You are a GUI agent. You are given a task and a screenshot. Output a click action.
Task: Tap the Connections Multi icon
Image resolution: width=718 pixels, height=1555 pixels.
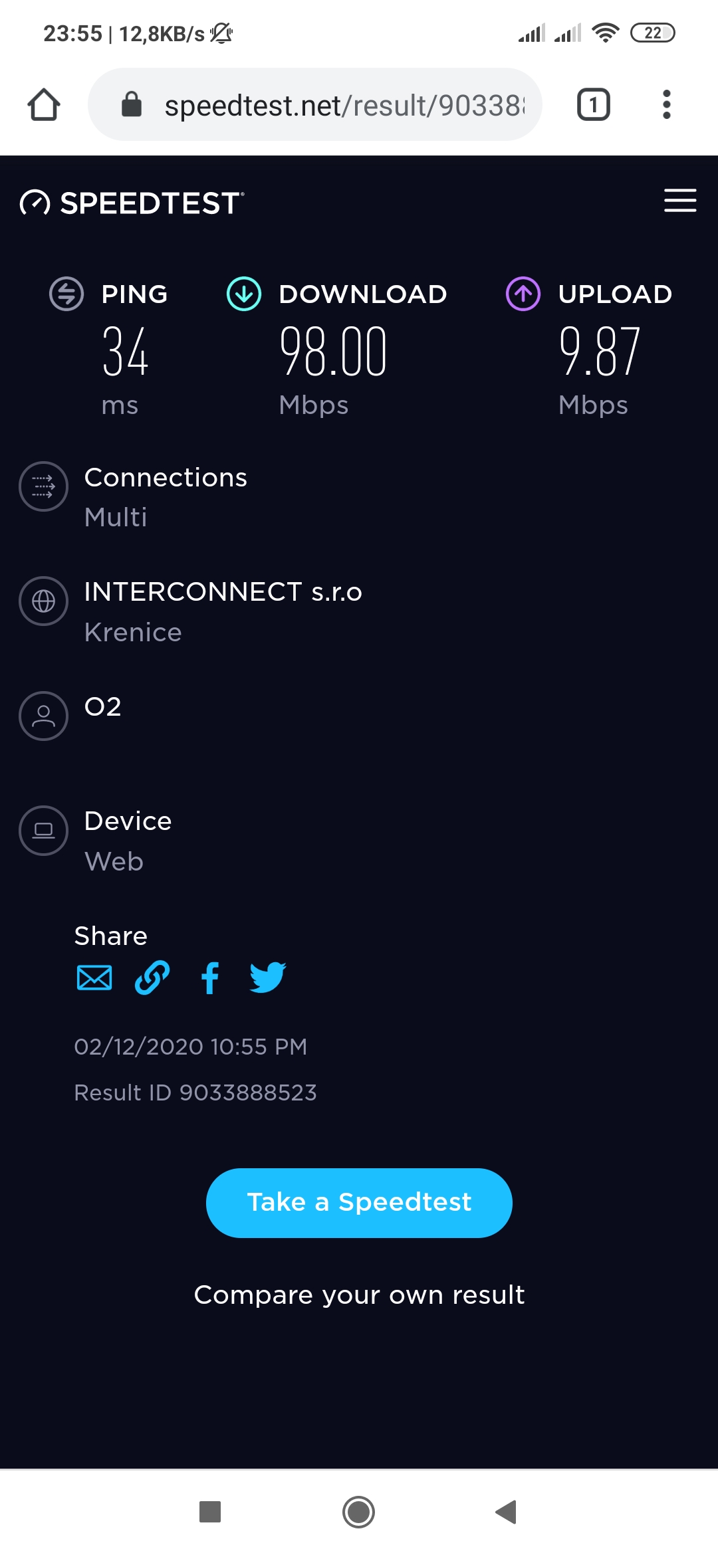point(44,486)
